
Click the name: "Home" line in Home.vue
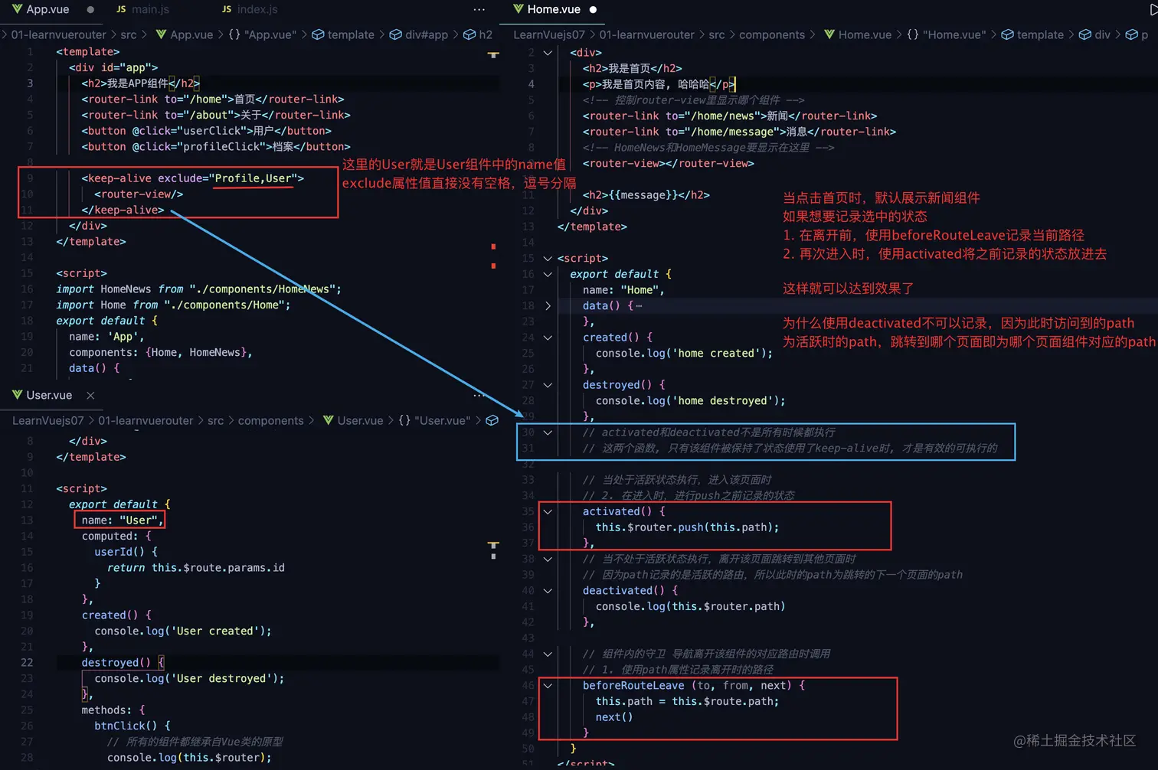(623, 290)
